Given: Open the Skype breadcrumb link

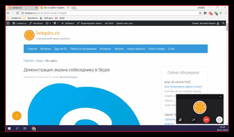Looking at the screenshot, I should [x=40, y=61].
